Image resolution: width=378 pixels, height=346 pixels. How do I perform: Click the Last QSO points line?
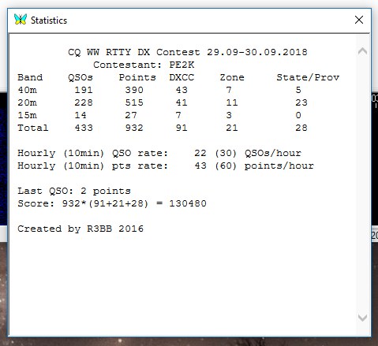tap(74, 191)
